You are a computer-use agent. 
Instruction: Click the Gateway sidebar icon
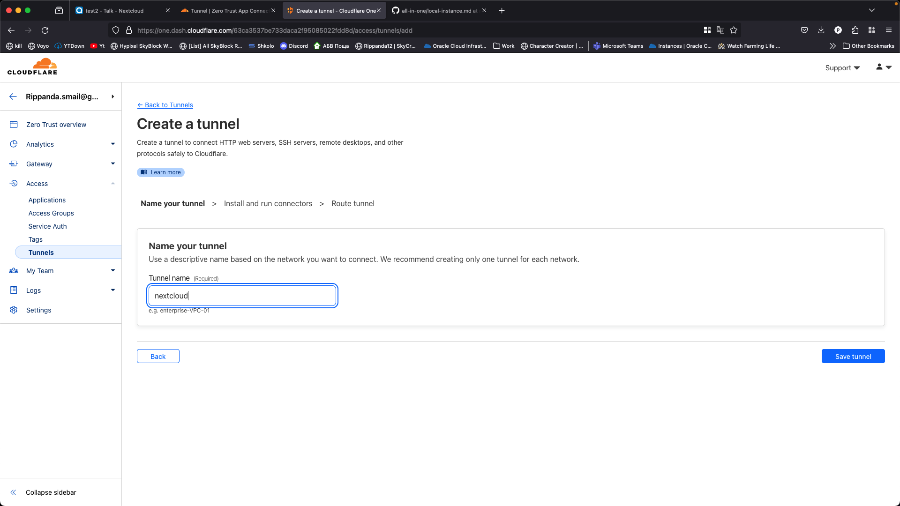[x=14, y=164]
